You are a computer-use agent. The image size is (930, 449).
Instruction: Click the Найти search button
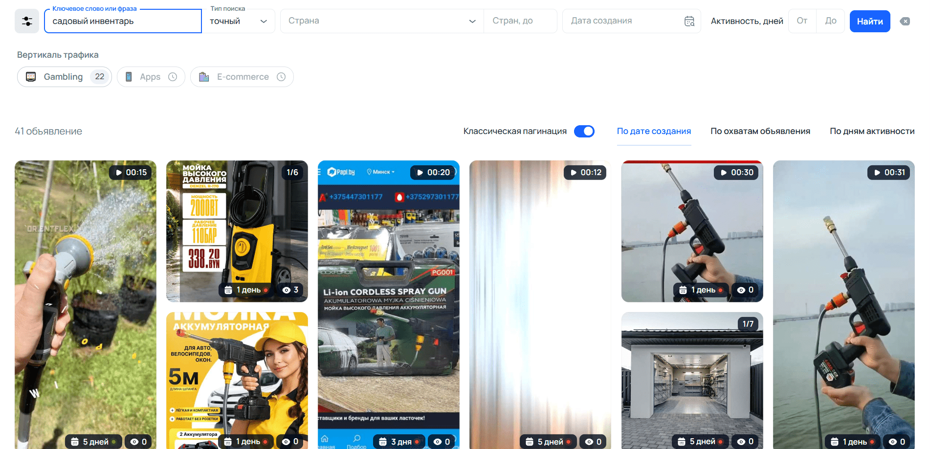[x=870, y=21]
